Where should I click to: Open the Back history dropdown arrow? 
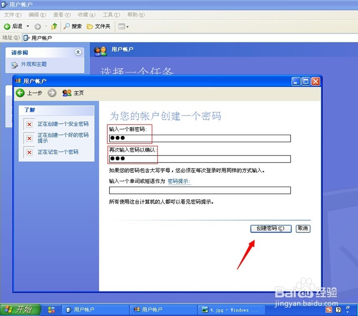[28, 26]
